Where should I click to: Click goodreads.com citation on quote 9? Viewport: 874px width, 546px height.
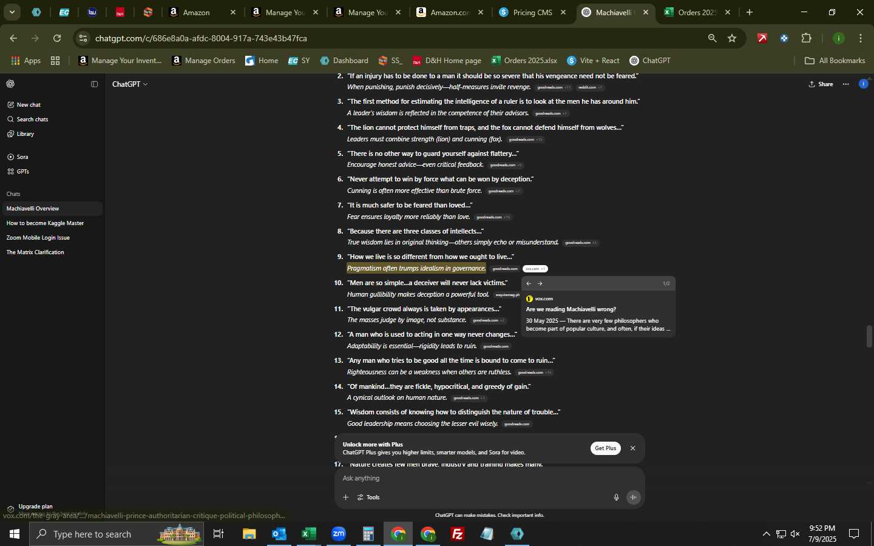tap(505, 269)
